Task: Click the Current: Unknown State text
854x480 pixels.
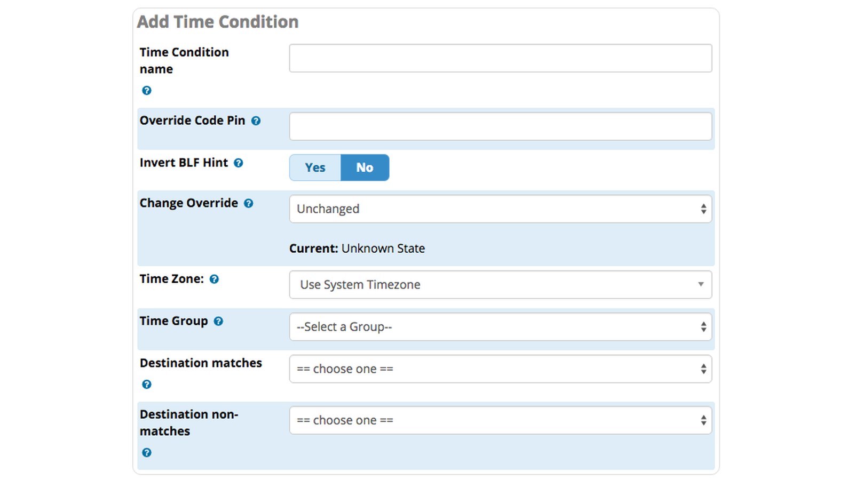Action: 357,249
